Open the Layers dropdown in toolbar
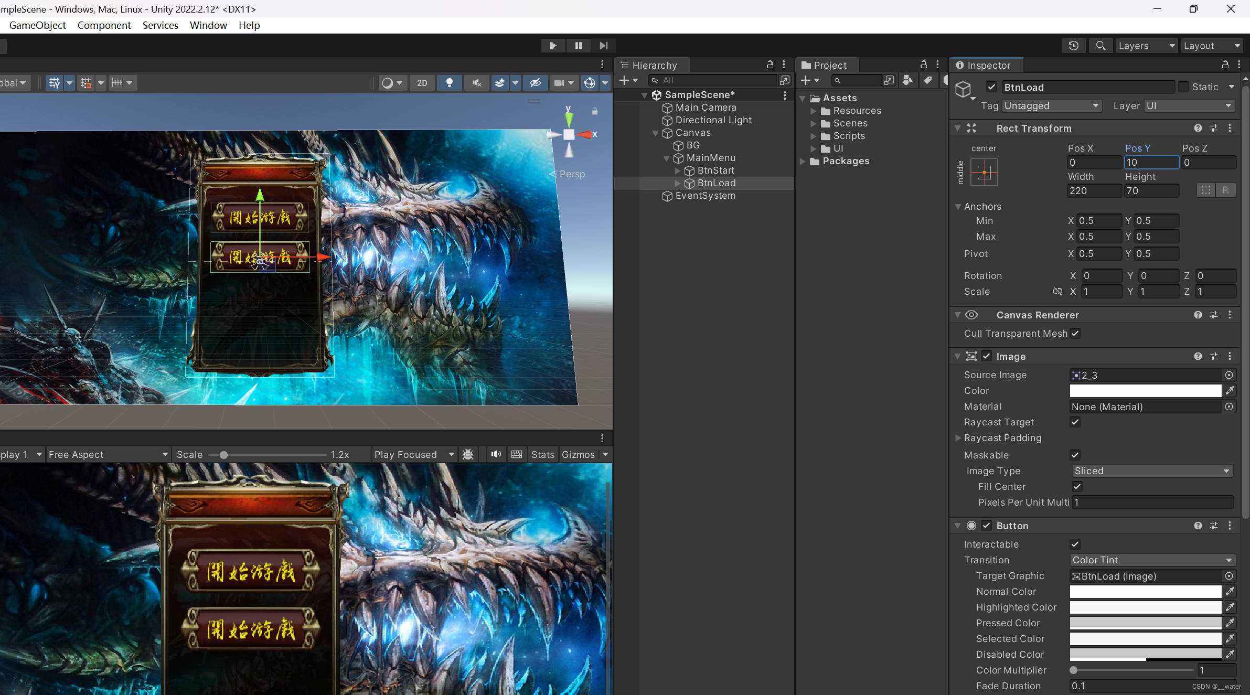1250x695 pixels. coord(1147,46)
